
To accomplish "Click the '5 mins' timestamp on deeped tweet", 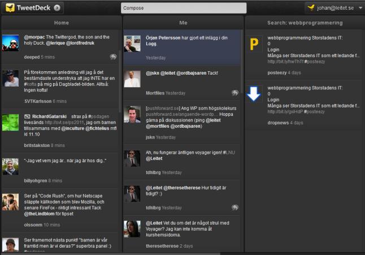I will (47, 57).
